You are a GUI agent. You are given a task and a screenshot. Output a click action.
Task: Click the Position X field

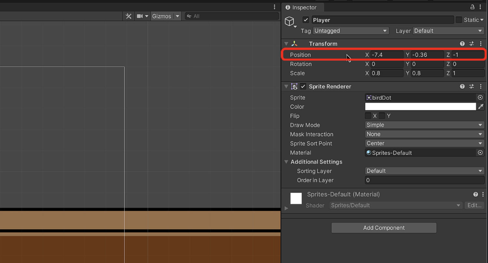[387, 55]
